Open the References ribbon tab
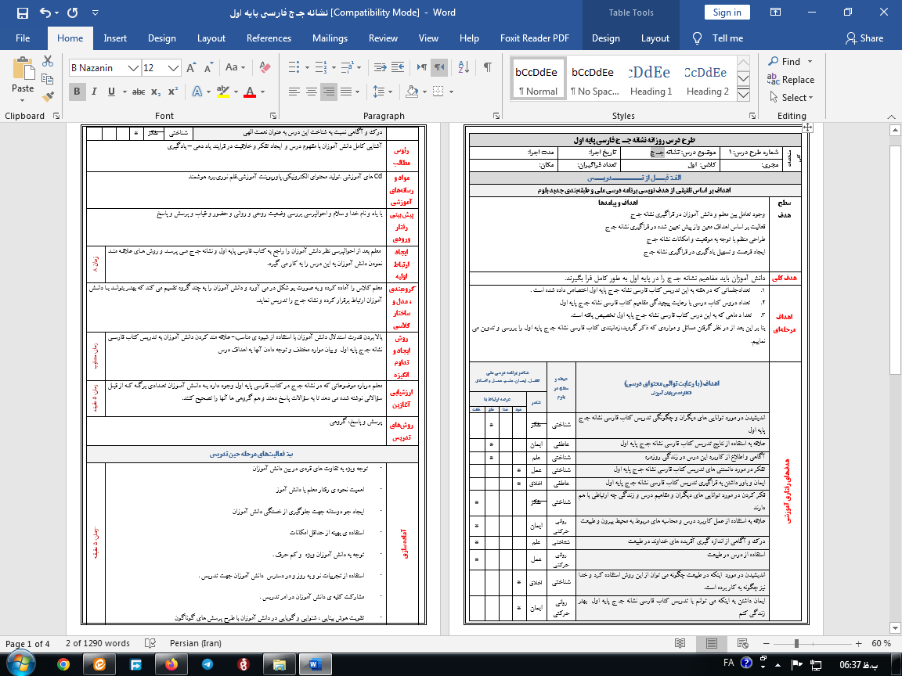The image size is (902, 676). click(269, 38)
